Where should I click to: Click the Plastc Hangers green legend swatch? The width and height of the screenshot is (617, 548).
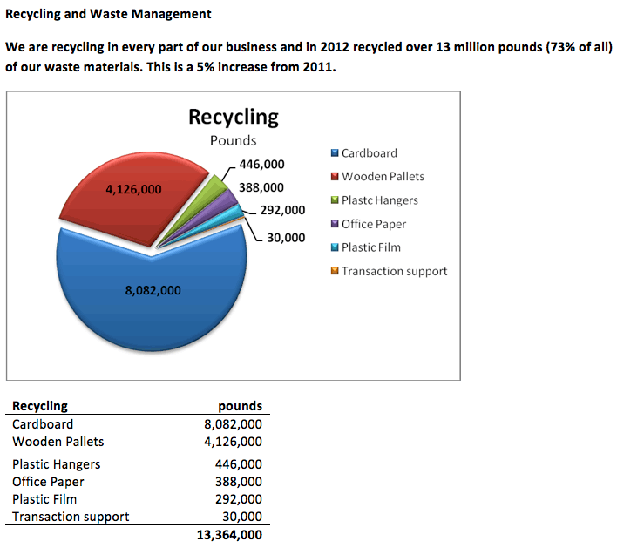coord(335,200)
